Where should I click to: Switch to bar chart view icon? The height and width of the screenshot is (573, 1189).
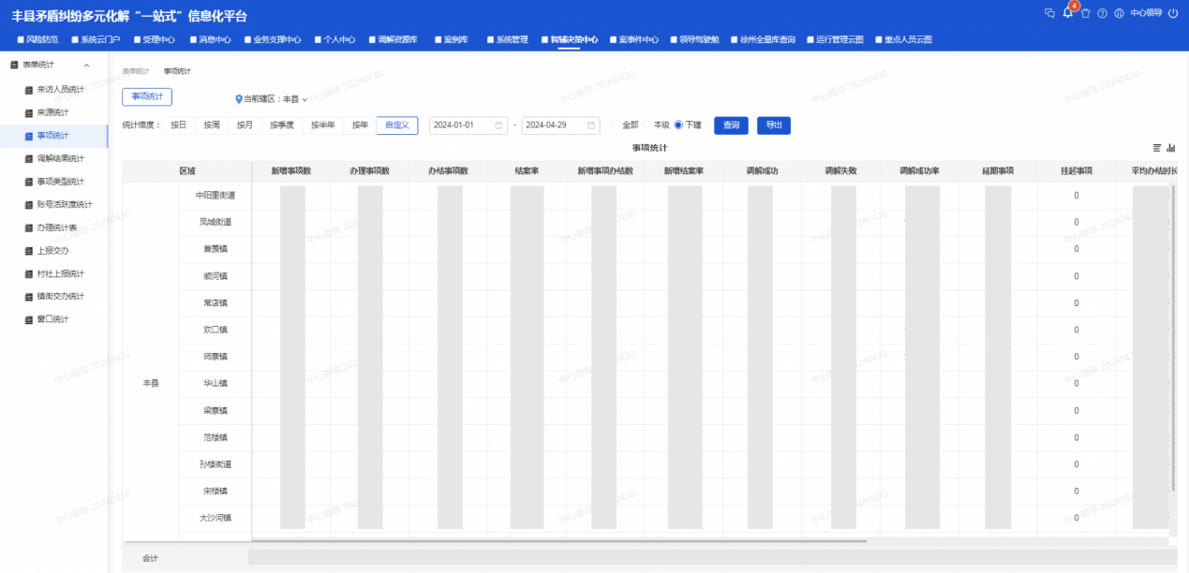click(x=1171, y=148)
